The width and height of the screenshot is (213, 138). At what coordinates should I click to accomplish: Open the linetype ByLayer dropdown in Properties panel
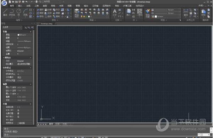pyautogui.click(x=168, y=13)
